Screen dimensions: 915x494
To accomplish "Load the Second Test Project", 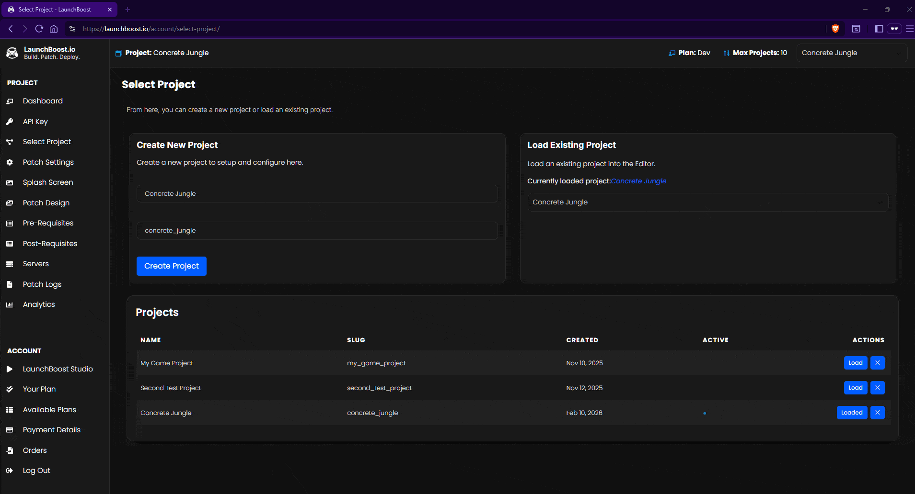I will pyautogui.click(x=856, y=388).
